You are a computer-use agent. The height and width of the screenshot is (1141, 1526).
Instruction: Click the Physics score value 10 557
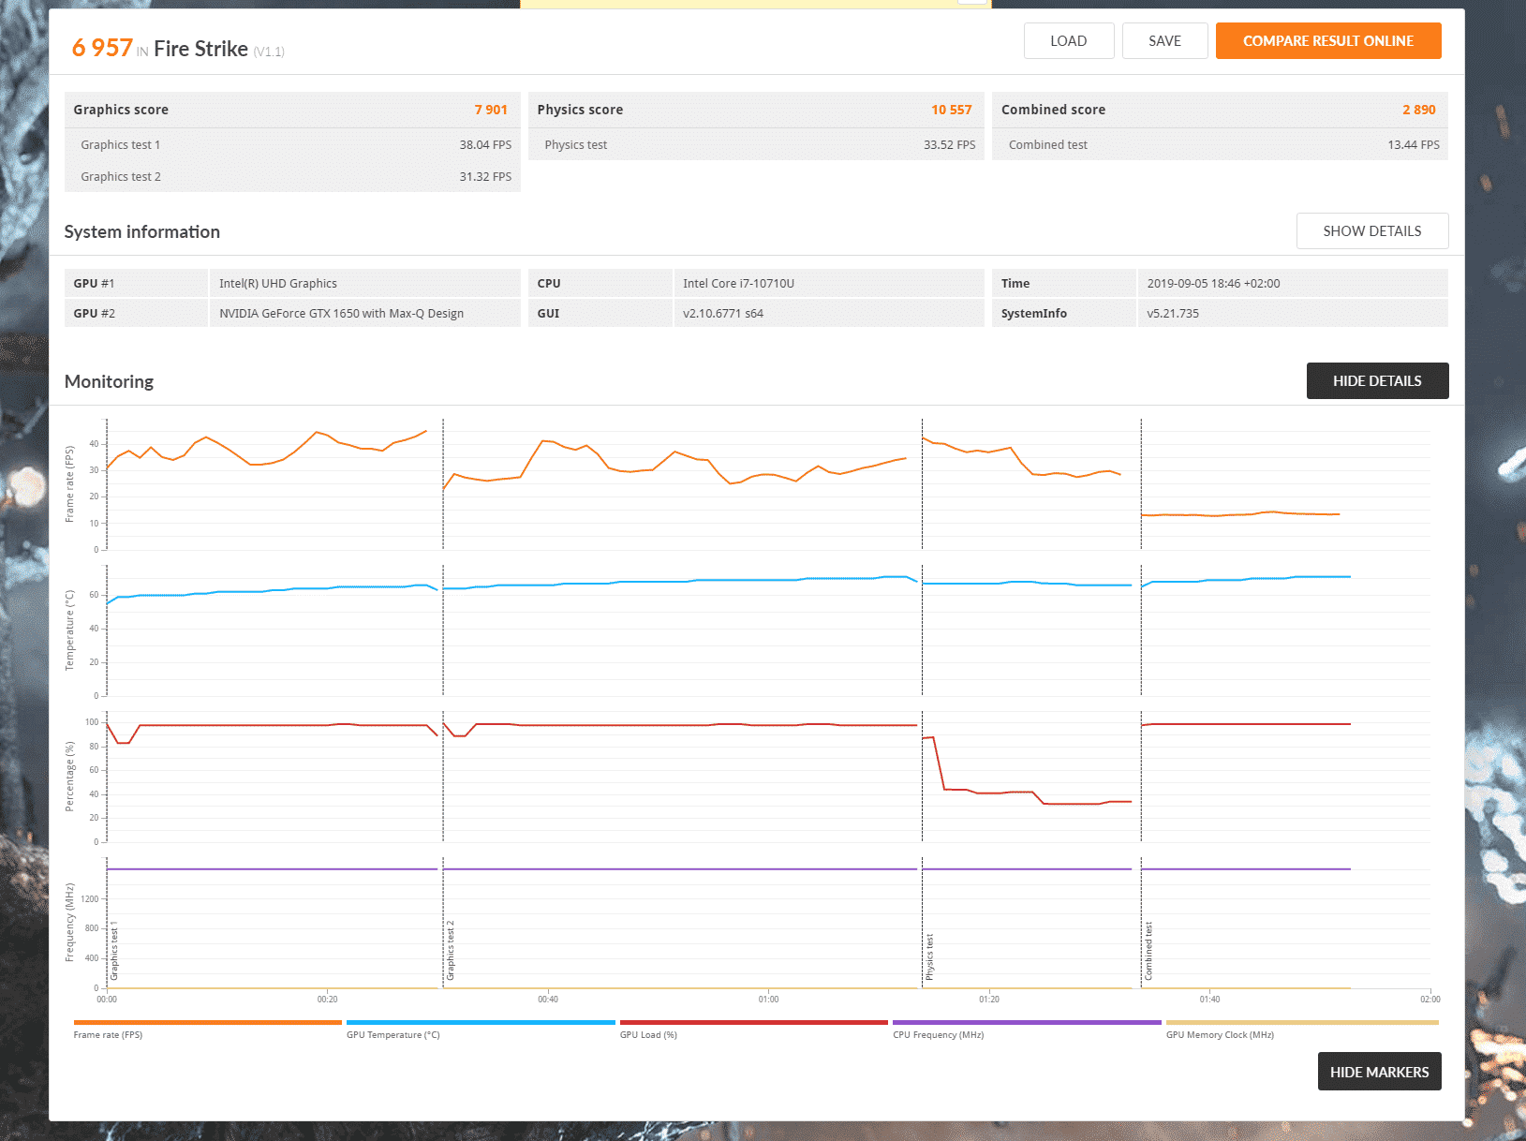tap(951, 110)
